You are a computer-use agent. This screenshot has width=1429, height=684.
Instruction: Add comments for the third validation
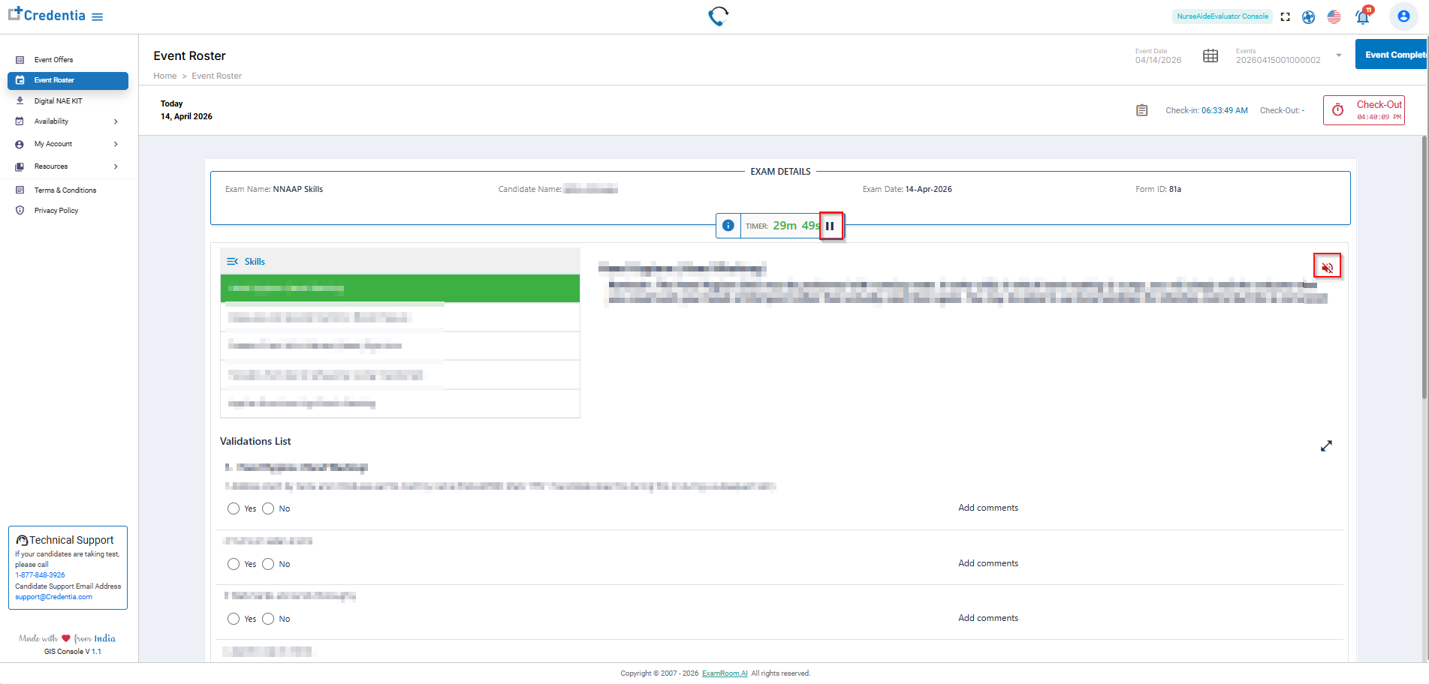click(987, 618)
